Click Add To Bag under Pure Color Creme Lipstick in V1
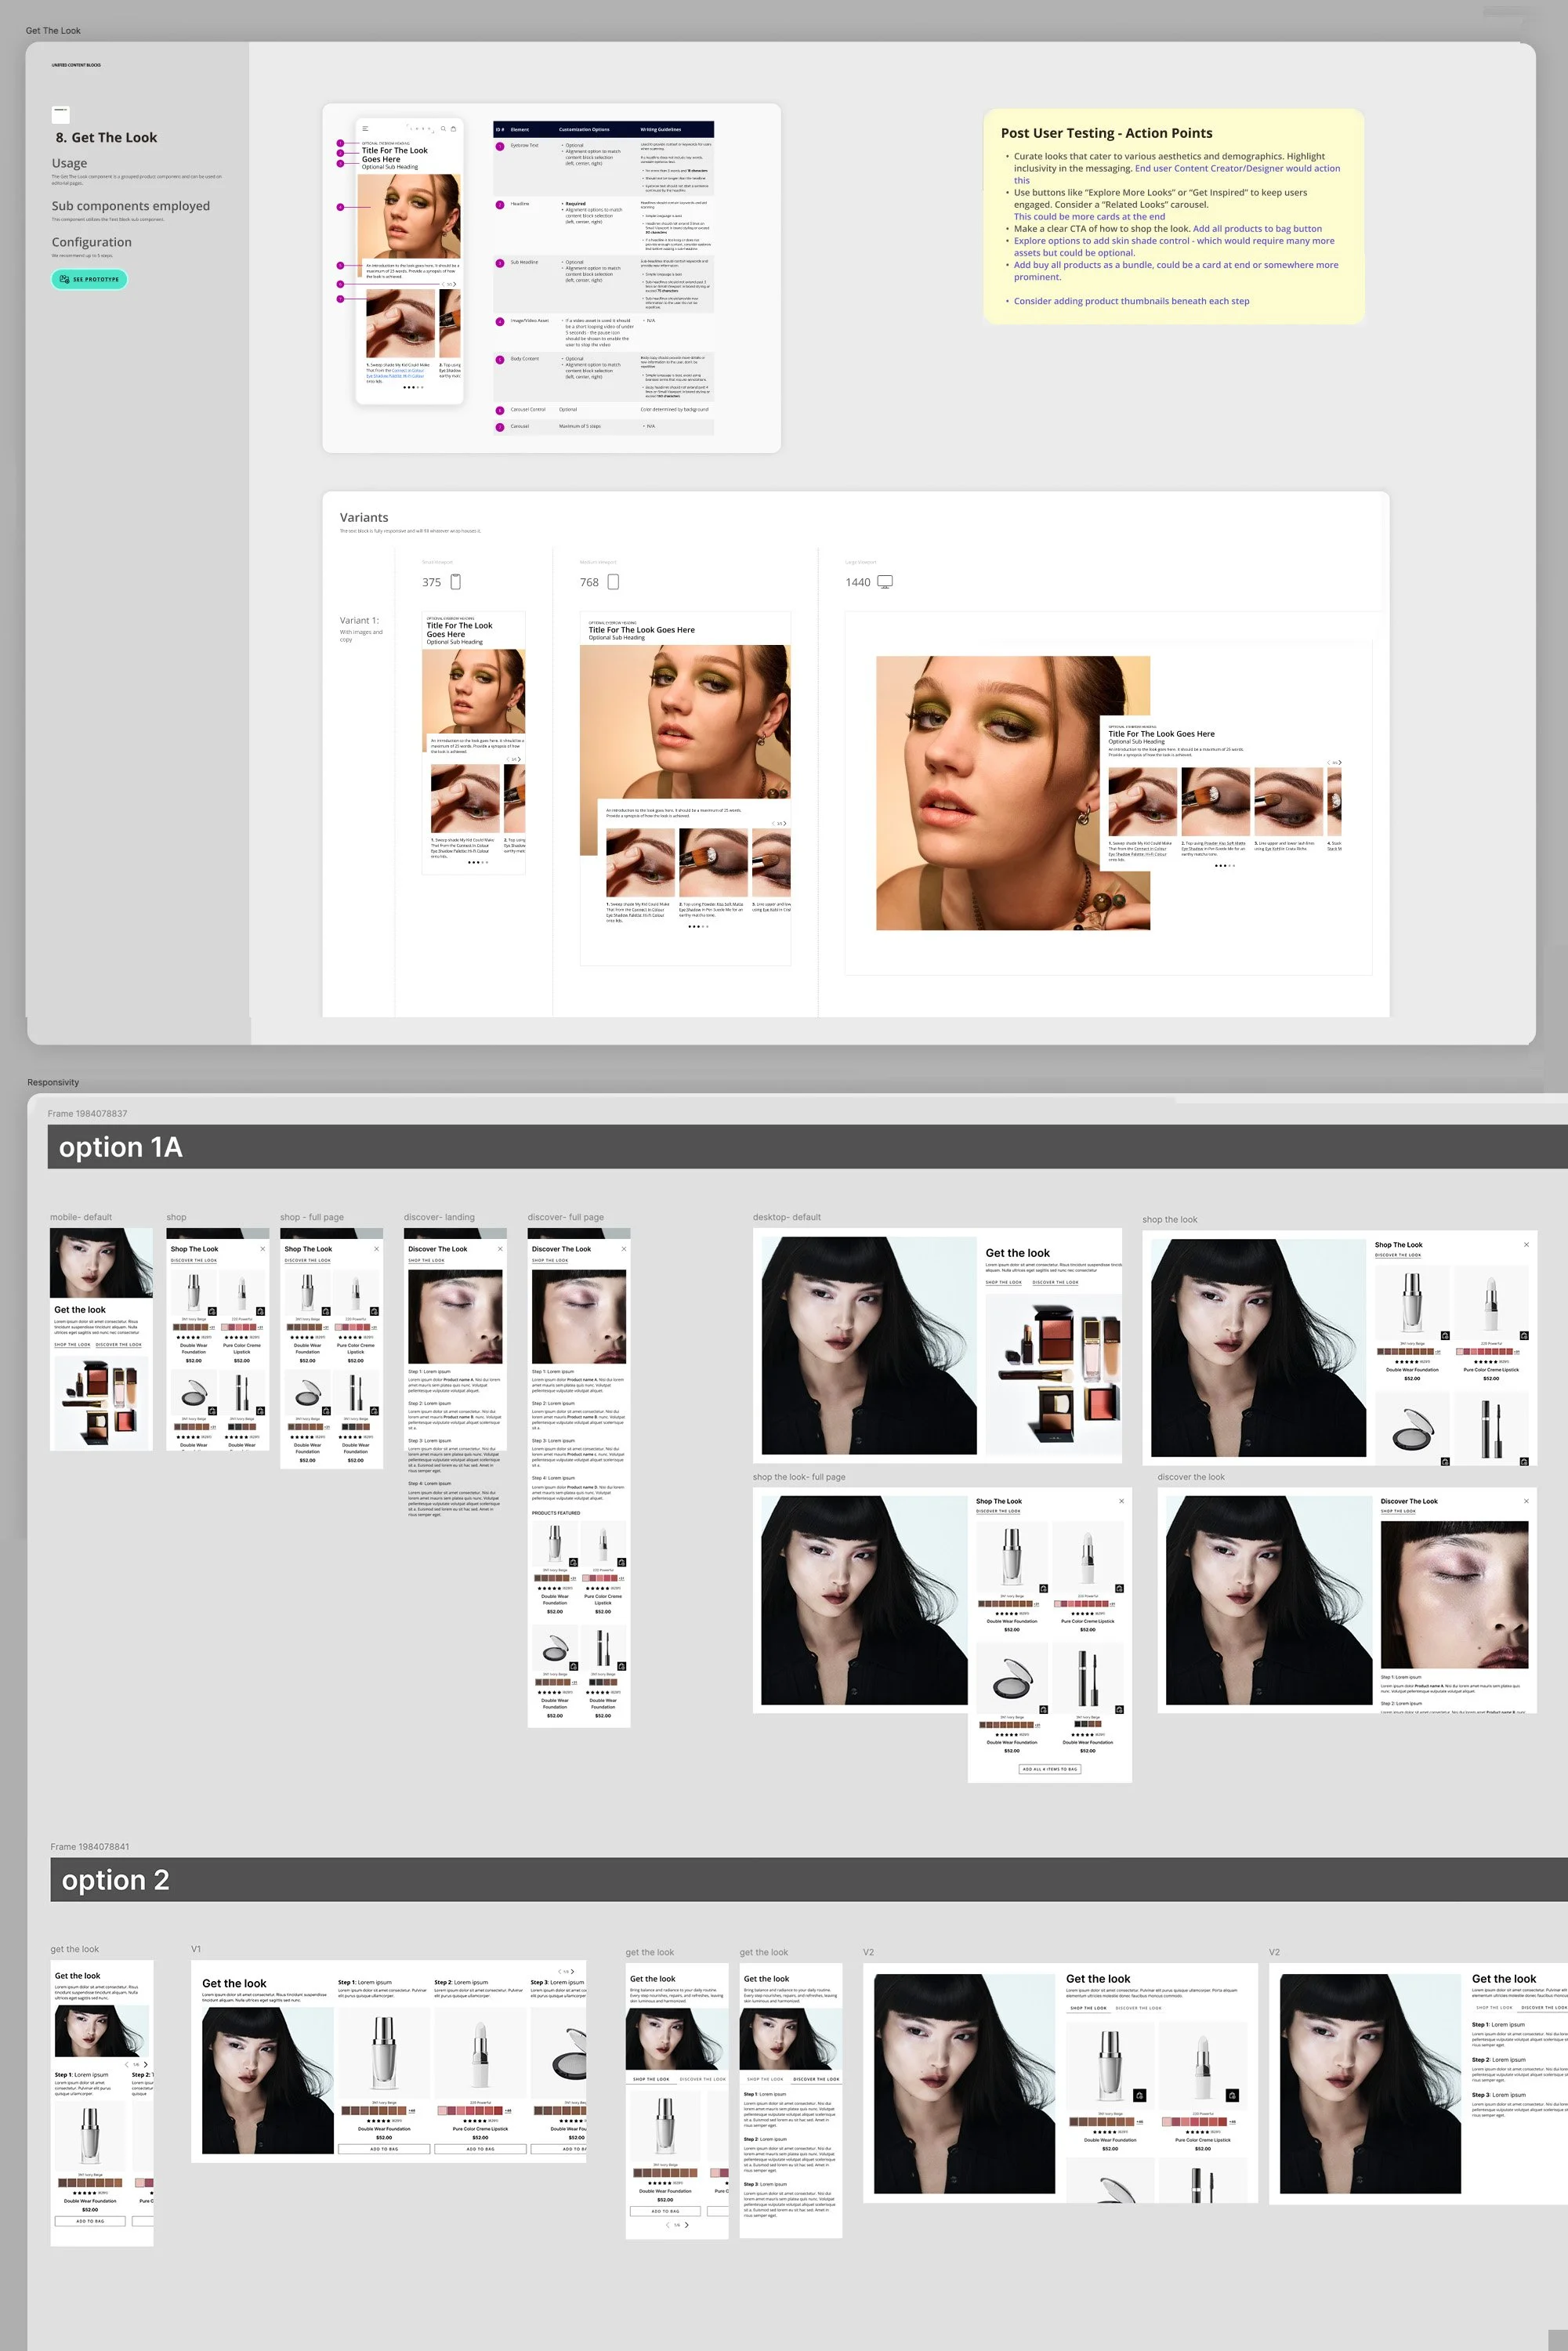1568x2351 pixels. [480, 2148]
